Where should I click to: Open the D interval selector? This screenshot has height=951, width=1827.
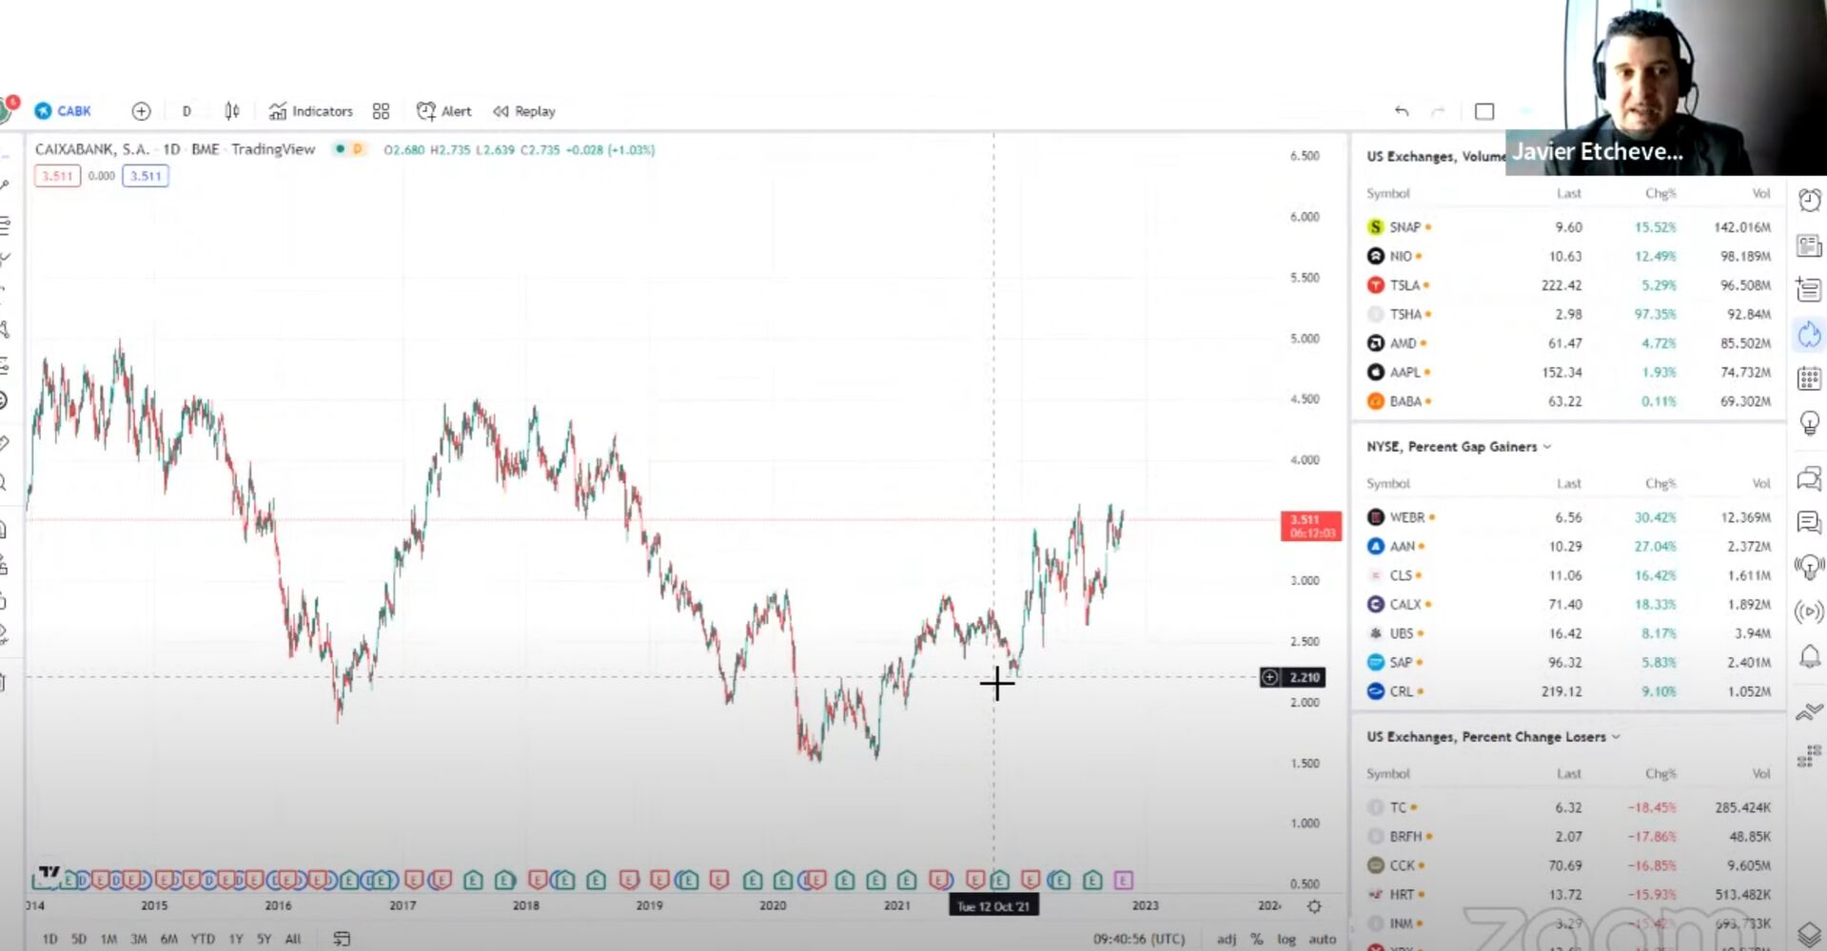[x=187, y=111]
